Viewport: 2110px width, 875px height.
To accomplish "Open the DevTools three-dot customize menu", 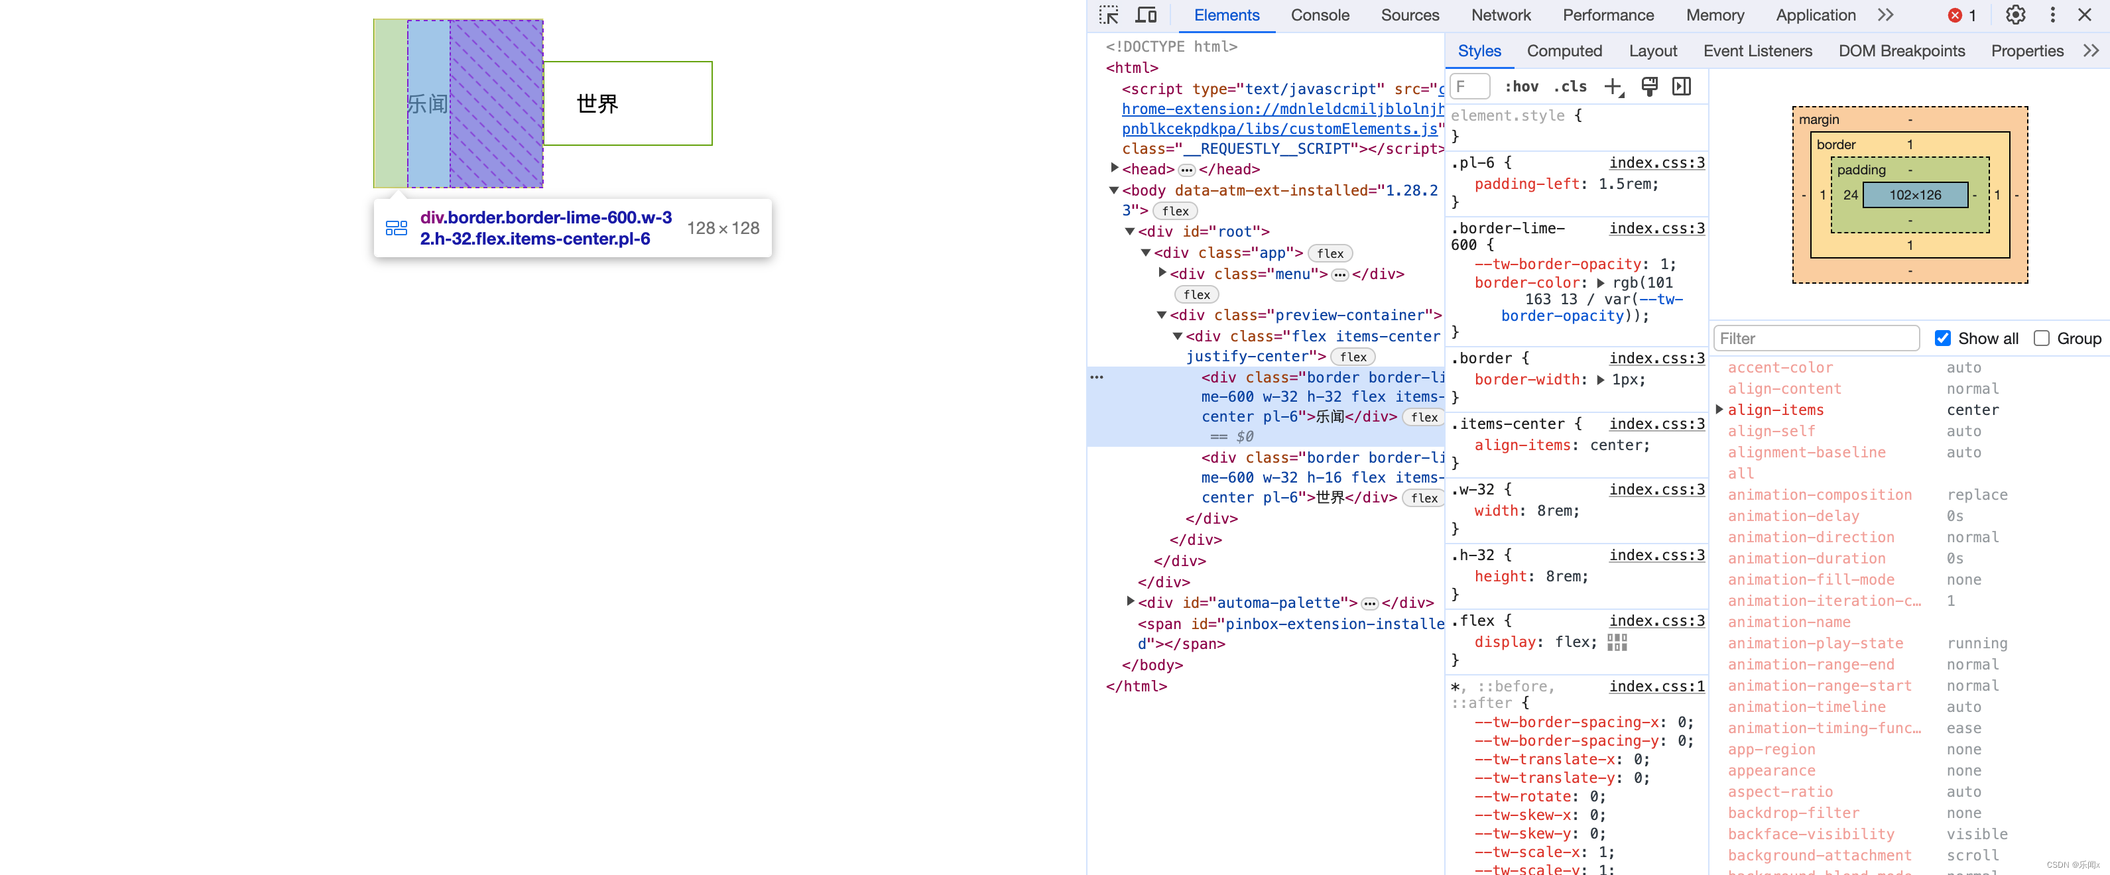I will 2052,15.
